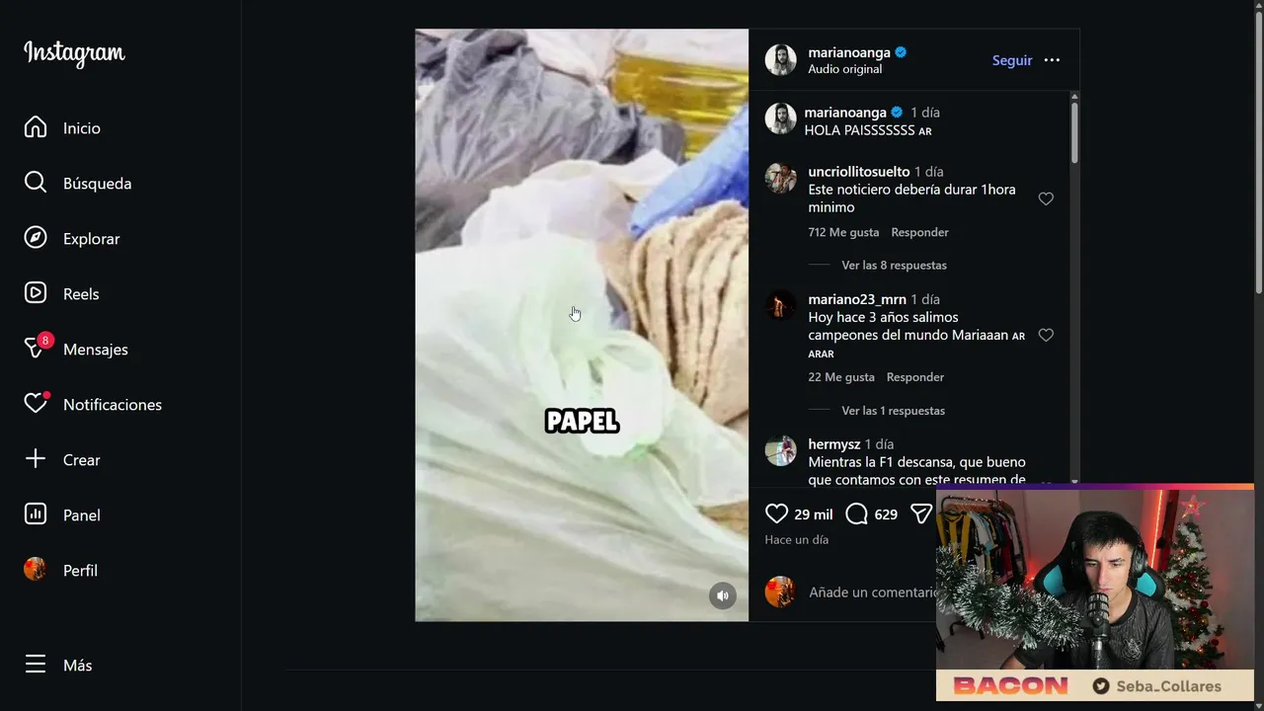Expand Ver las 1 respuestas
This screenshot has height=711, width=1264.
[x=893, y=411]
